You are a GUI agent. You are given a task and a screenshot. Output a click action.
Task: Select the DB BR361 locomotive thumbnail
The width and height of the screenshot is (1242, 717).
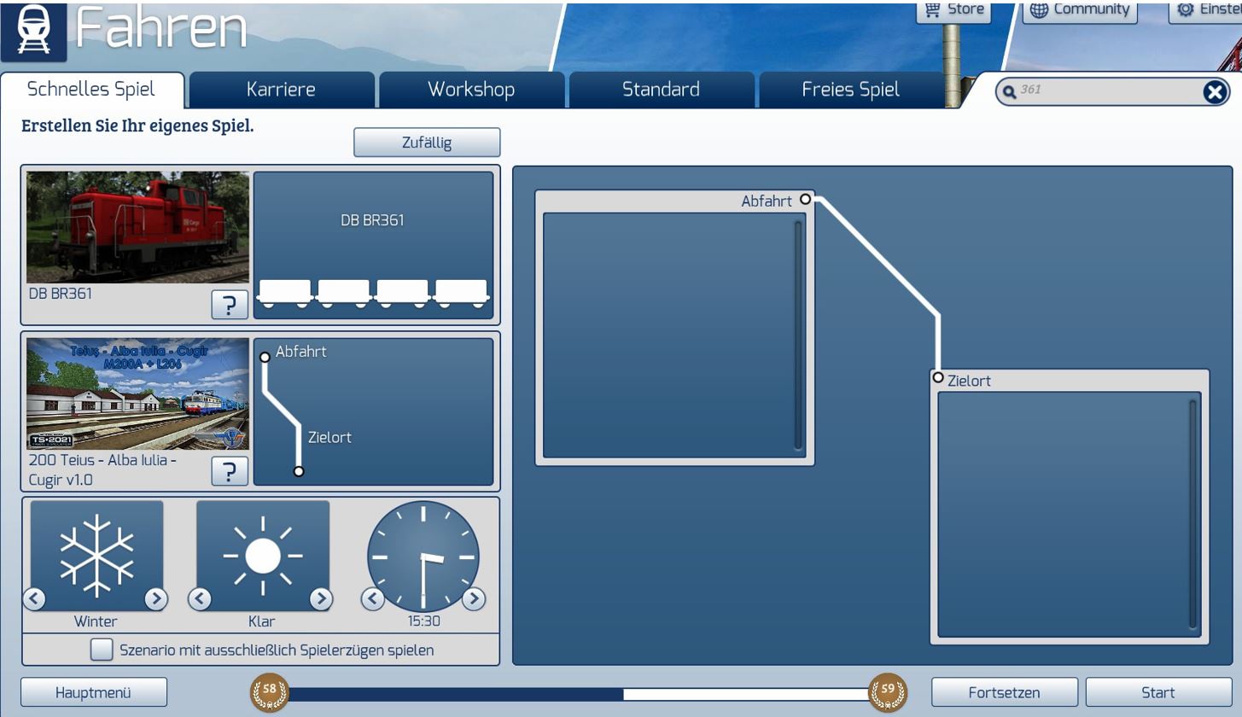[137, 227]
